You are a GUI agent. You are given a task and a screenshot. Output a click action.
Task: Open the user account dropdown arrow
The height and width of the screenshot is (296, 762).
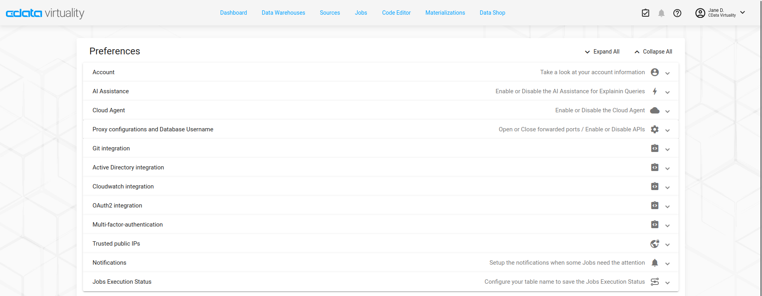coord(743,13)
